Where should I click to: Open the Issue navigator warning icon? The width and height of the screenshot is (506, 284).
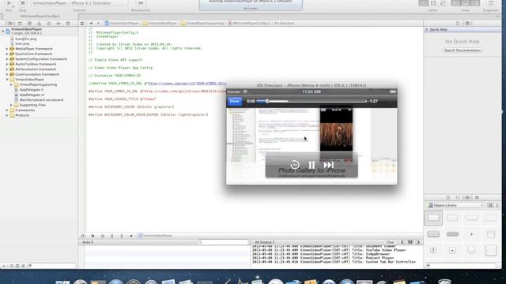click(x=39, y=24)
